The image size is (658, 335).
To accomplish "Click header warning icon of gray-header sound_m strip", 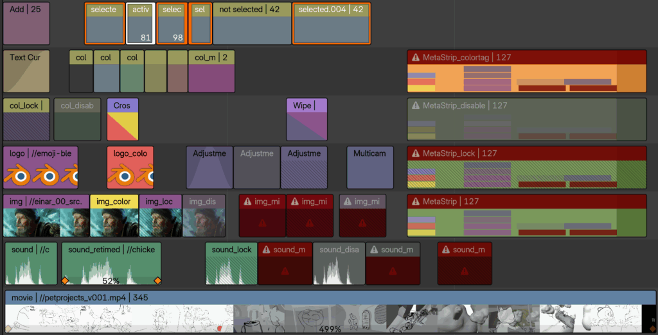I will click(374, 250).
